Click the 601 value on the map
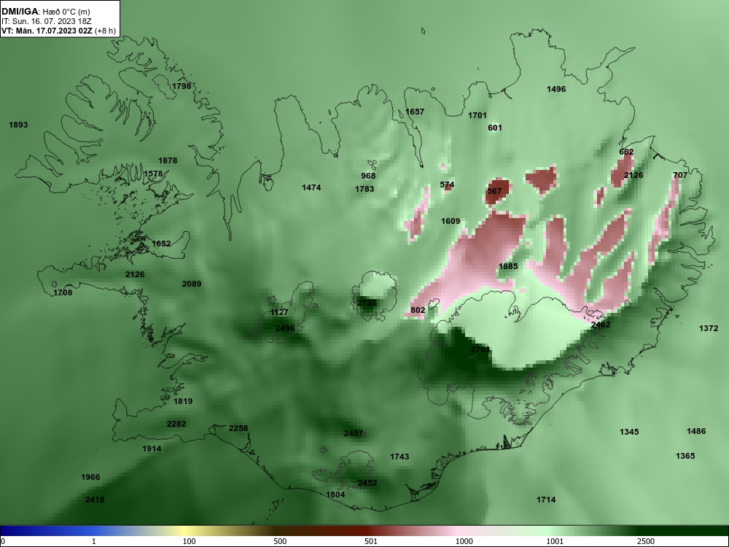Viewport: 729px width, 547px height. coord(495,128)
